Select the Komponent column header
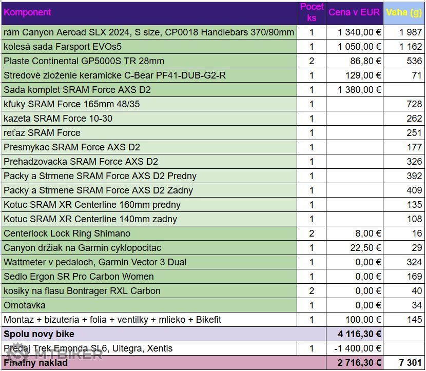426x371 pixels. pos(27,12)
